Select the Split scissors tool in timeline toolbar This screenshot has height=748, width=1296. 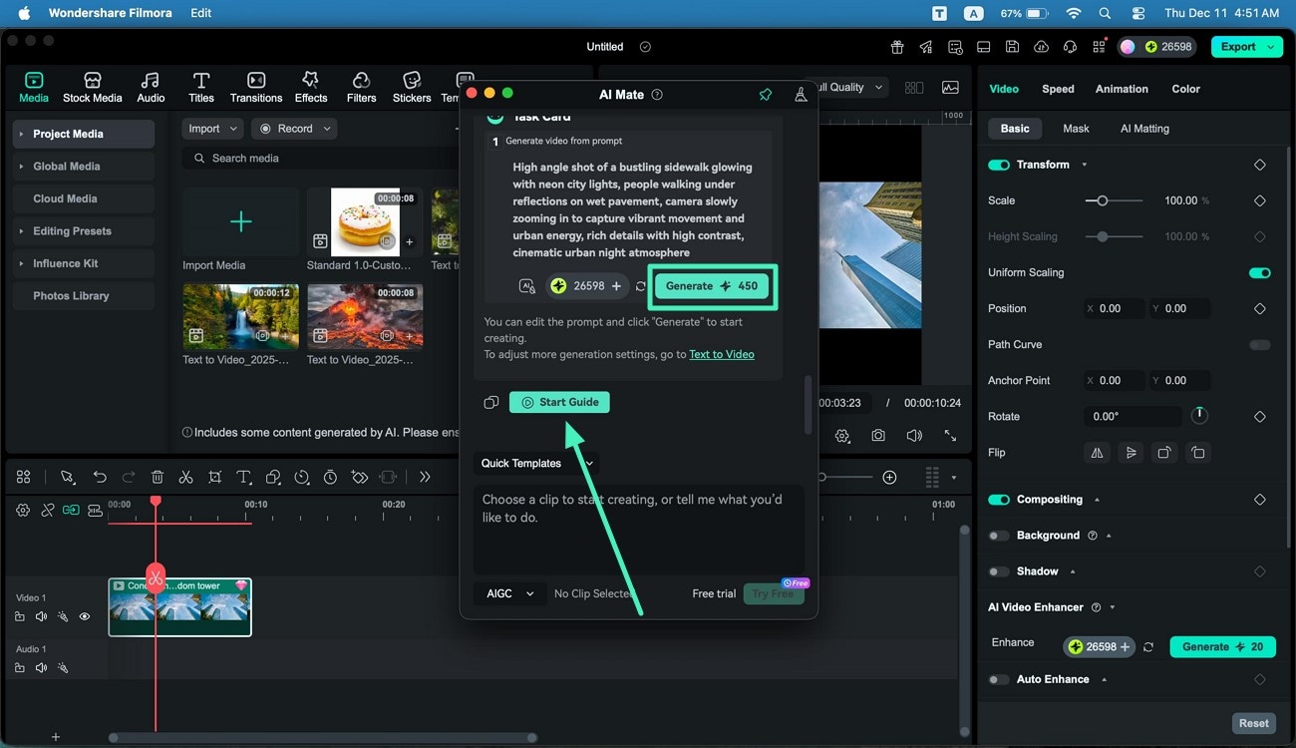185,477
